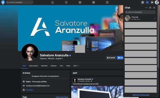Open the Watch video icon
Viewport: 160px width, 98px height.
coord(66,2)
